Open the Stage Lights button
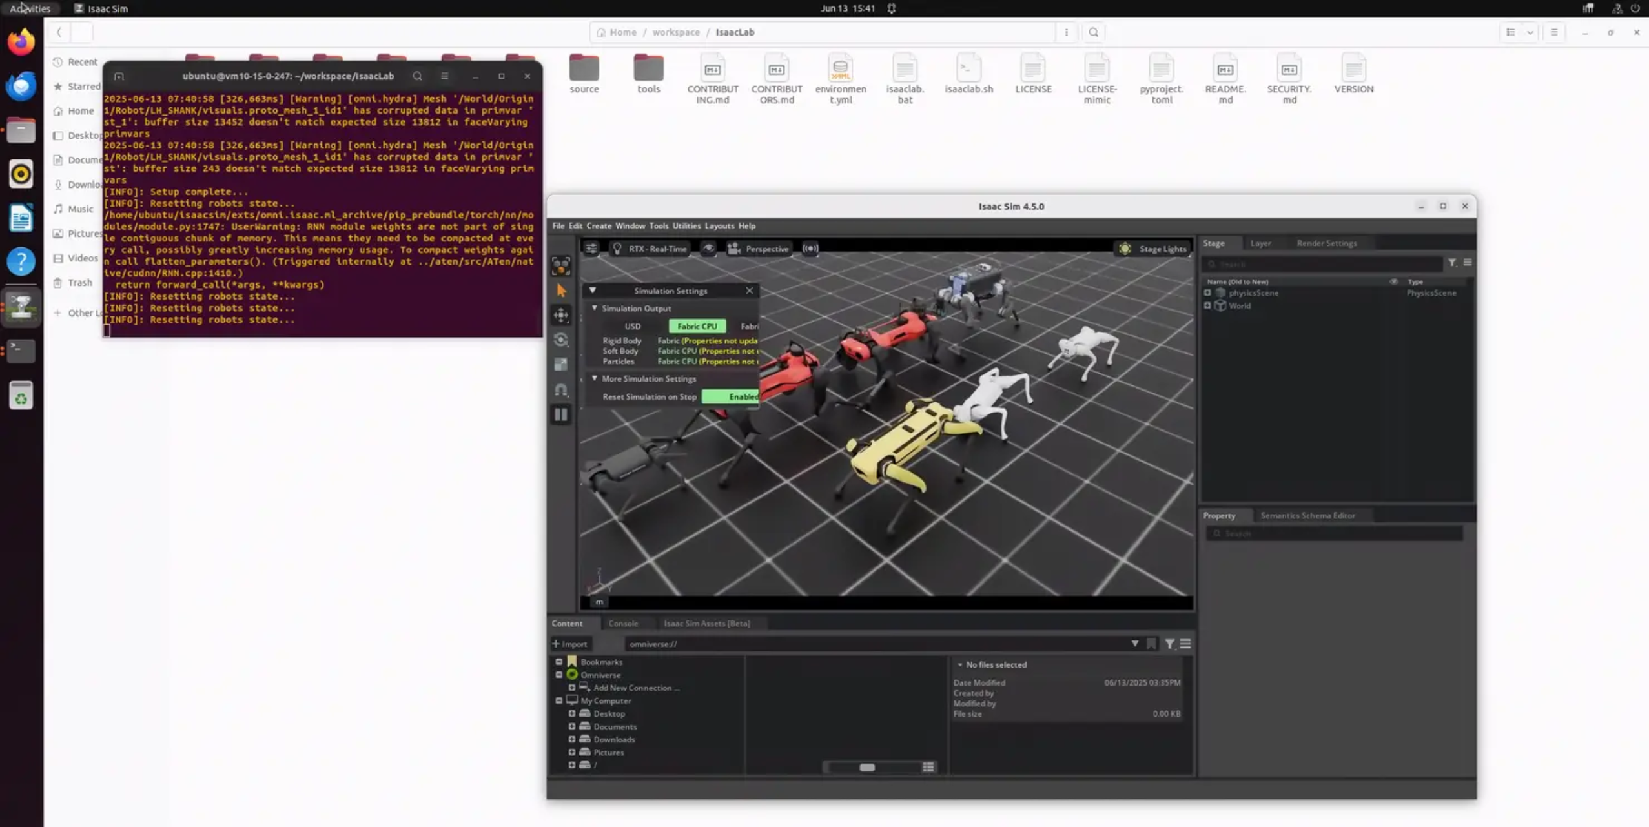 coord(1154,249)
